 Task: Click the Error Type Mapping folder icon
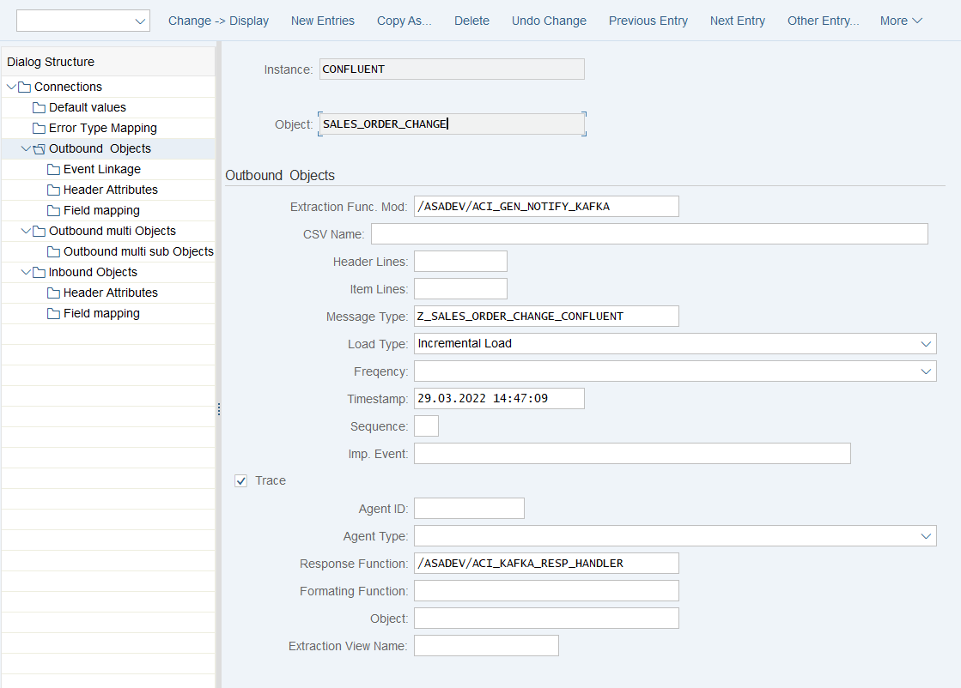(x=40, y=128)
